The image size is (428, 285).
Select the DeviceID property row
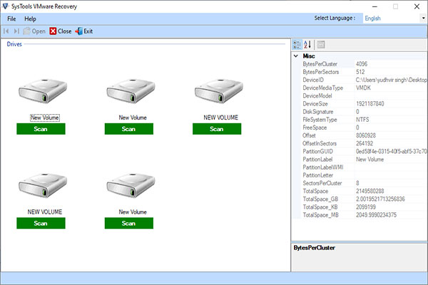[364, 80]
